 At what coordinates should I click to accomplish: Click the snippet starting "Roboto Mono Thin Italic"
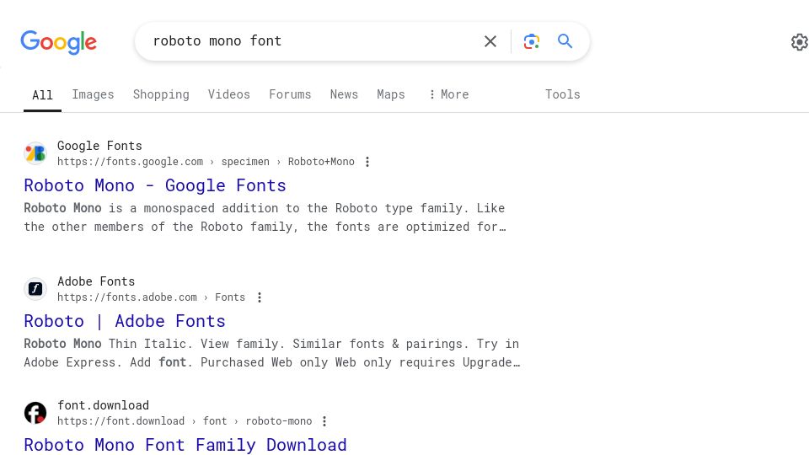coord(272,353)
